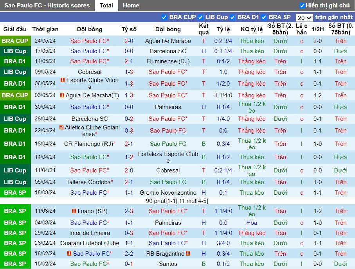The height and width of the screenshot is (269, 355).
Task: Click Hòa handicap result on 04/03/24
Action: (x=252, y=222)
